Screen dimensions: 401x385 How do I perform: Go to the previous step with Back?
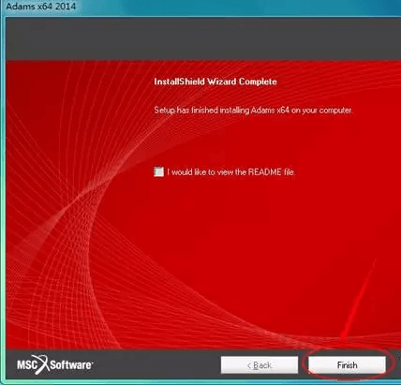click(260, 365)
